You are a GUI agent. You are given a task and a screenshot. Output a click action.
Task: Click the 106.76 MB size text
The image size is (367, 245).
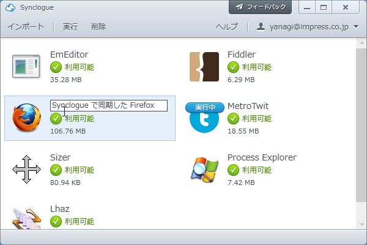(x=68, y=131)
